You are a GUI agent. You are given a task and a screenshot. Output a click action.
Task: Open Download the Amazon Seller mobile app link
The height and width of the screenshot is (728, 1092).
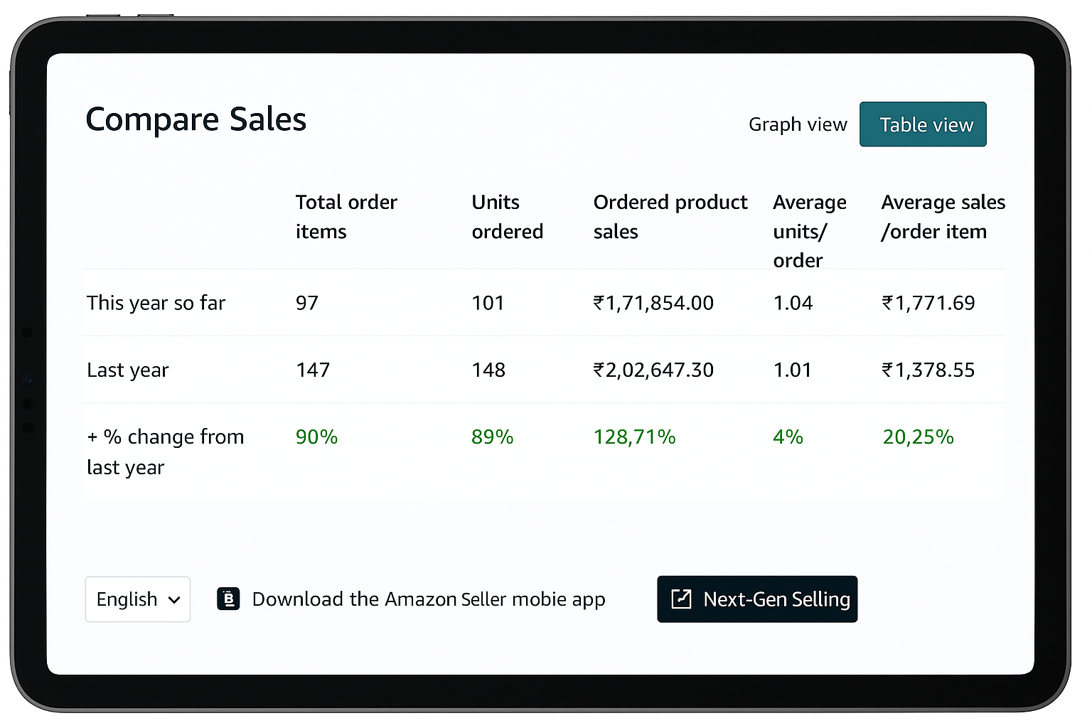tap(429, 599)
